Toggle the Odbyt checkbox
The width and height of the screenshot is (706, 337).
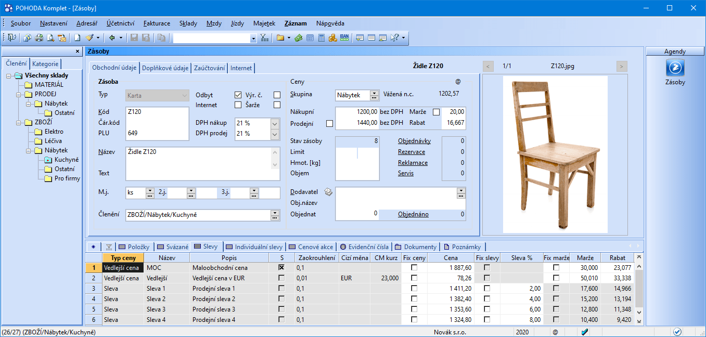238,95
